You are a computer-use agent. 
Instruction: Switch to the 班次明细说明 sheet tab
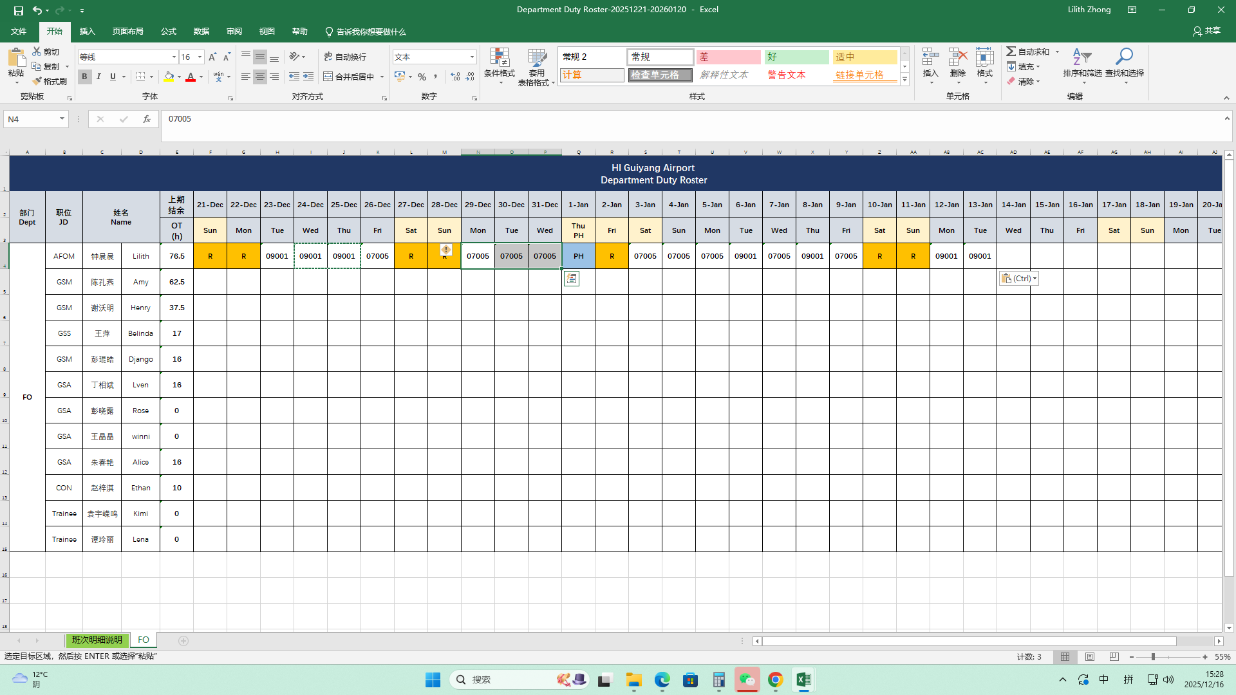[97, 640]
